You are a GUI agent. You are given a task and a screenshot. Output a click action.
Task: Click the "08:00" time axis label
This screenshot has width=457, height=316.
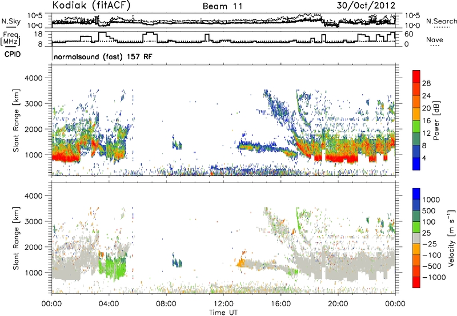point(166,304)
